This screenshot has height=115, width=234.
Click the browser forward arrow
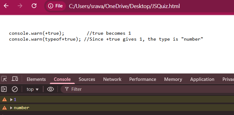click(x=20, y=6)
